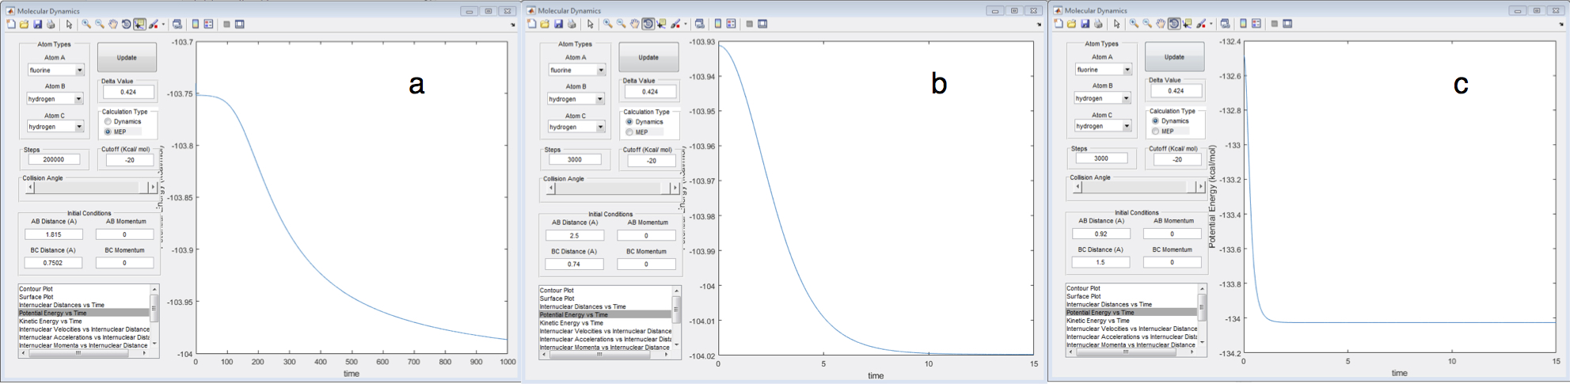Insert Legend icon in window b
Image resolution: width=1570 pixels, height=384 pixels.
pos(731,24)
